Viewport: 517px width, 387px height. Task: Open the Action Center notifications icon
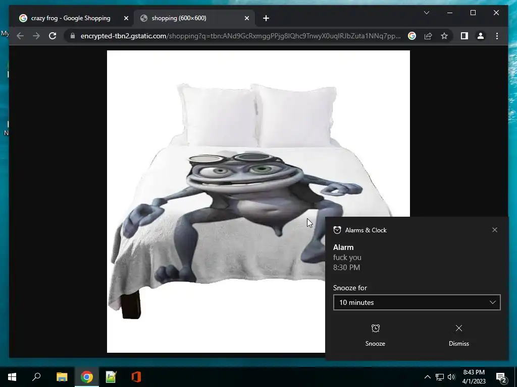click(x=501, y=377)
